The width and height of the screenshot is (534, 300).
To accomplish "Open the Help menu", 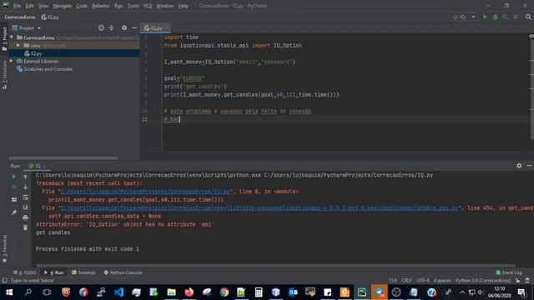I will pyautogui.click(x=184, y=6).
